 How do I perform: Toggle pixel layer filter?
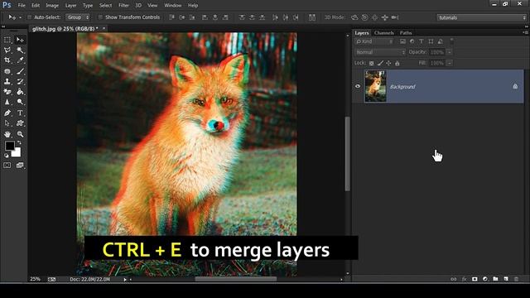(402, 41)
